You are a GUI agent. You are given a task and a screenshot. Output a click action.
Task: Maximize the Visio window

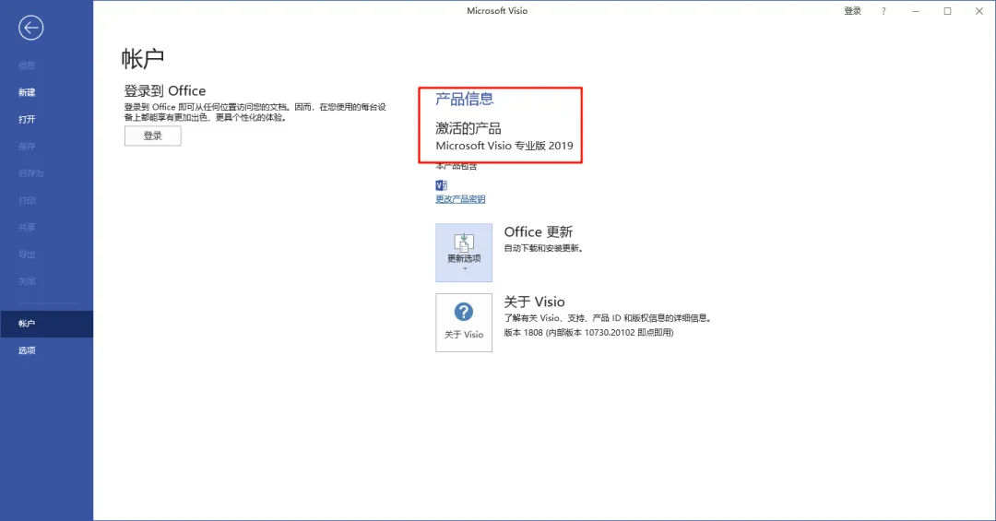tap(947, 11)
